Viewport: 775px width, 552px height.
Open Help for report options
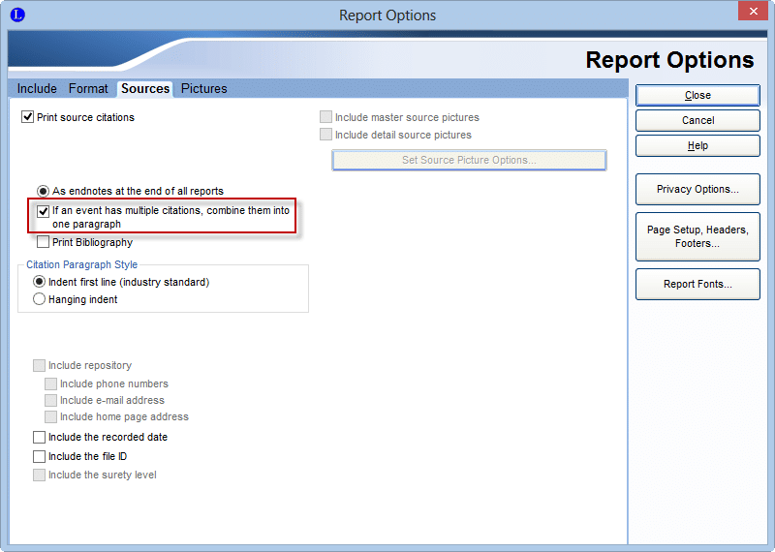point(697,146)
